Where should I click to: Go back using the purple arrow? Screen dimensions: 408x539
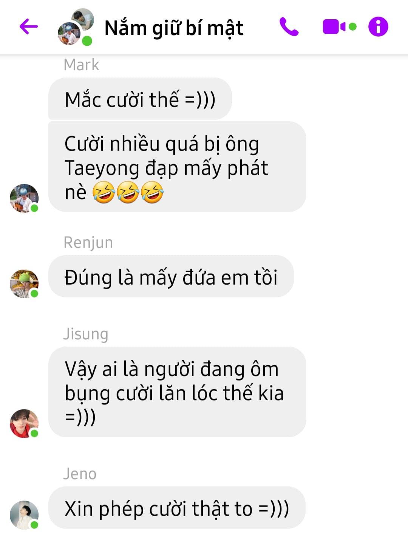[x=29, y=26]
